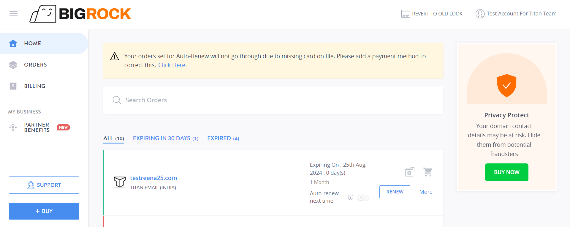Click the blue + BUY button
The image size is (570, 227).
(x=44, y=211)
